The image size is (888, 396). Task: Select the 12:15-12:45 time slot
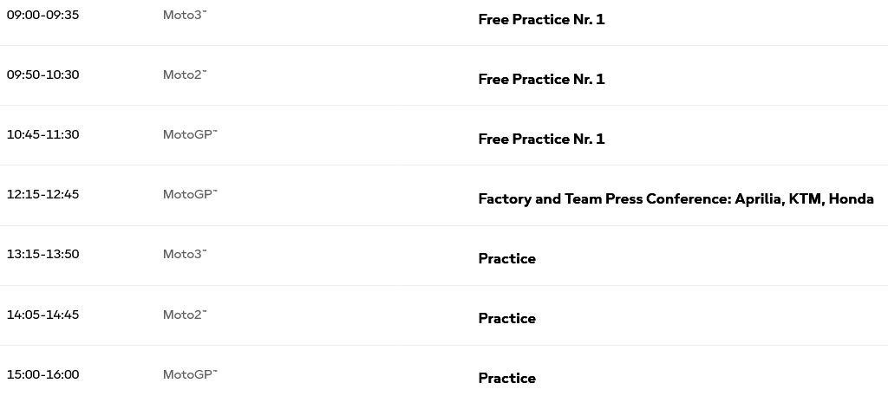[x=43, y=194]
